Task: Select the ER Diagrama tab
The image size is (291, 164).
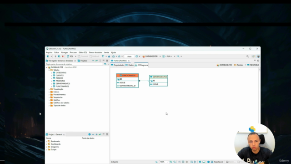Action: pos(141,65)
